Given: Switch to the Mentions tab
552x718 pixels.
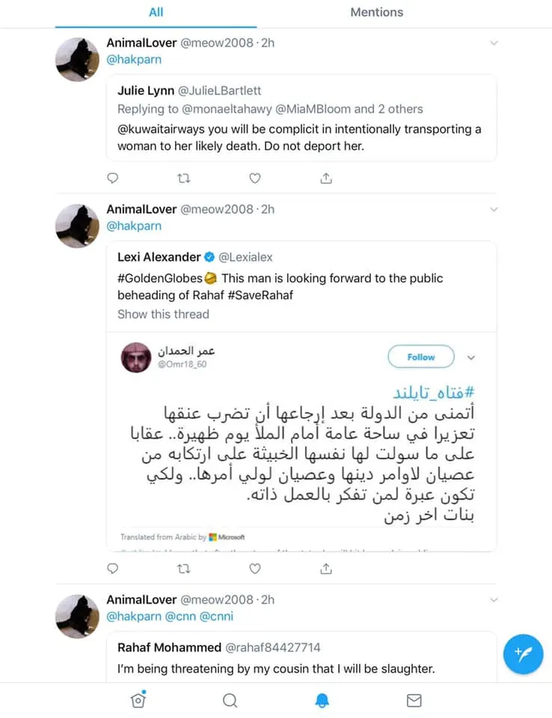Looking at the screenshot, I should (x=376, y=12).
